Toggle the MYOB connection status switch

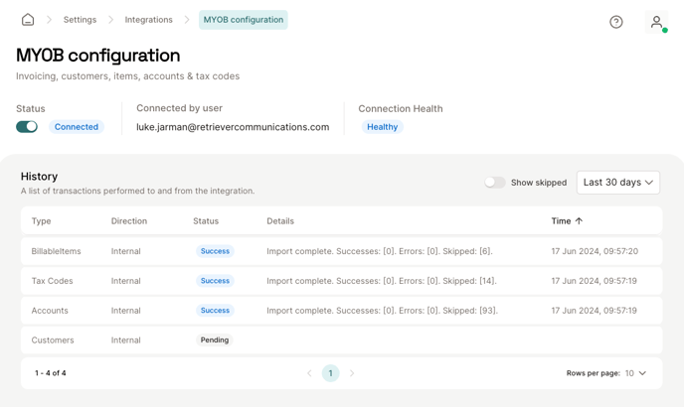tap(27, 127)
